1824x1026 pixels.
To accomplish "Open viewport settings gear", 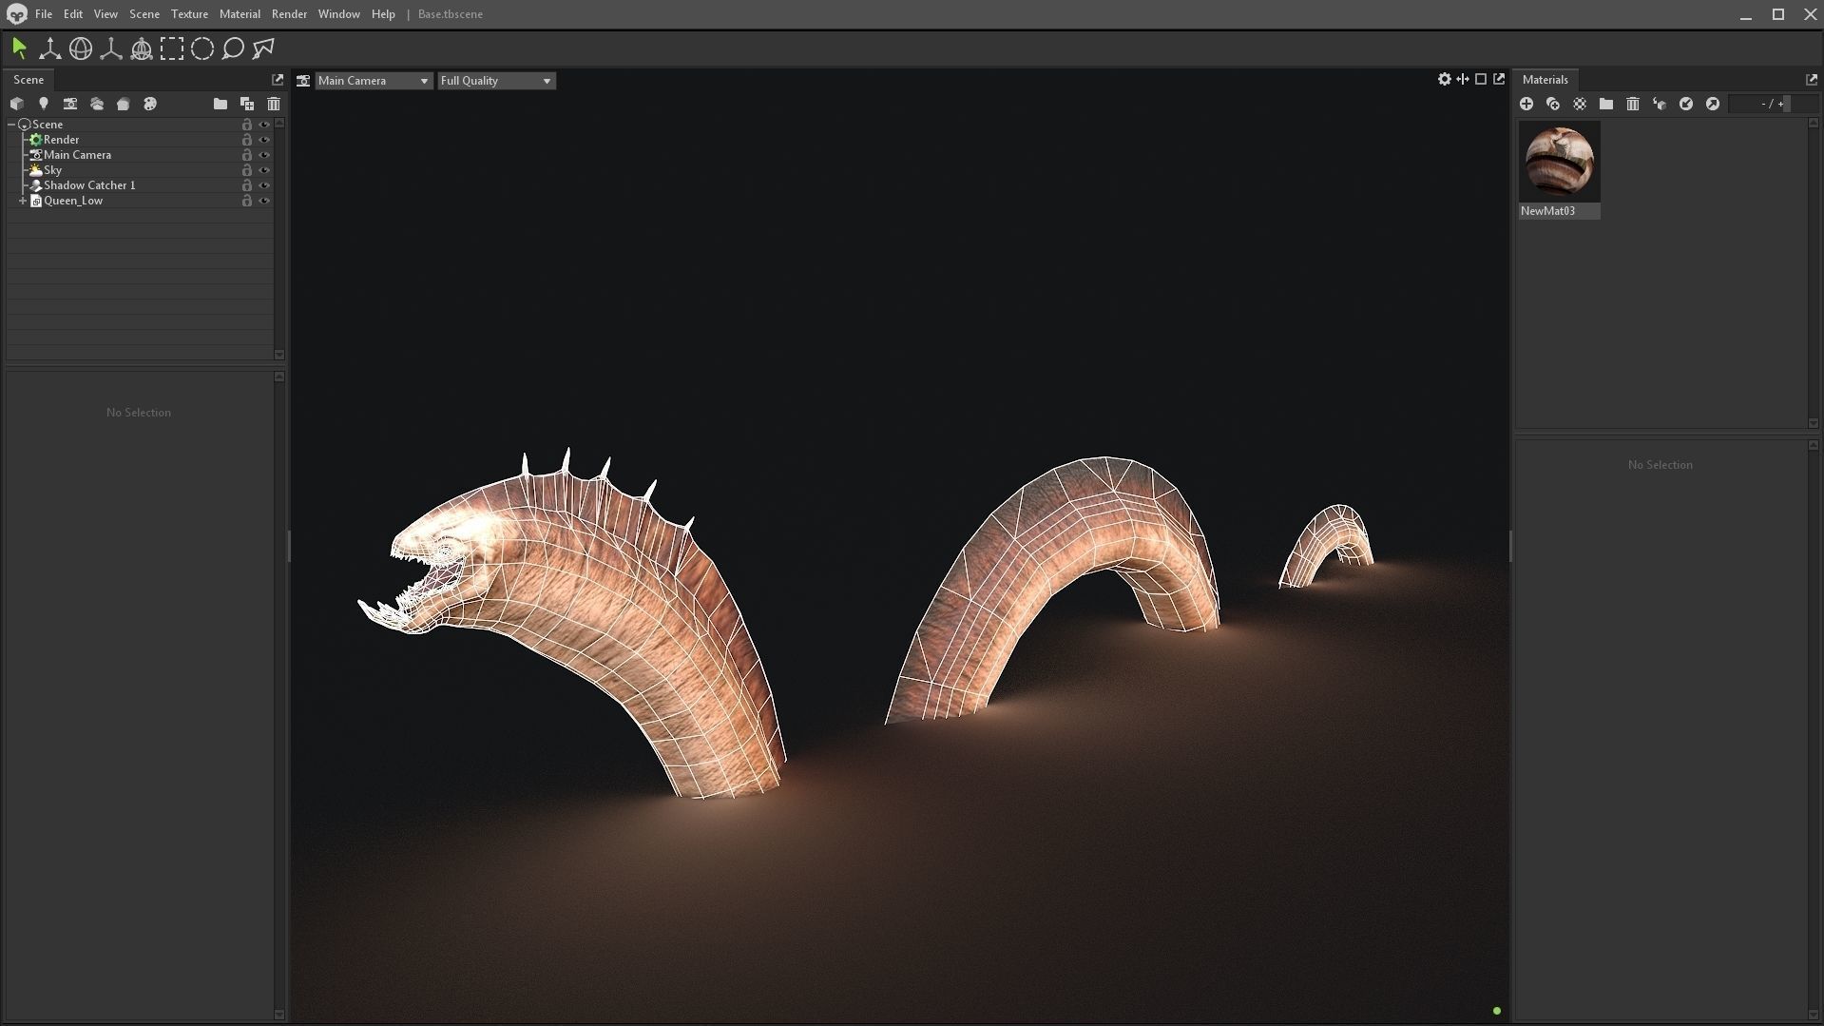I will [1445, 79].
